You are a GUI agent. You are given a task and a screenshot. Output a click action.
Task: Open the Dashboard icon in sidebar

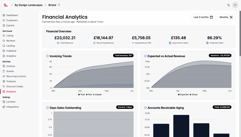coord(4,15)
